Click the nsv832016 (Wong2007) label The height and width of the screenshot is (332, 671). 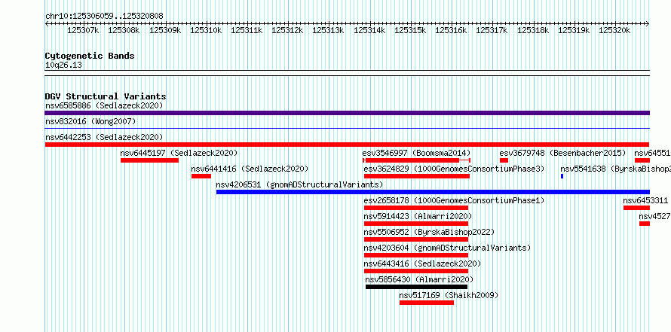(90, 122)
